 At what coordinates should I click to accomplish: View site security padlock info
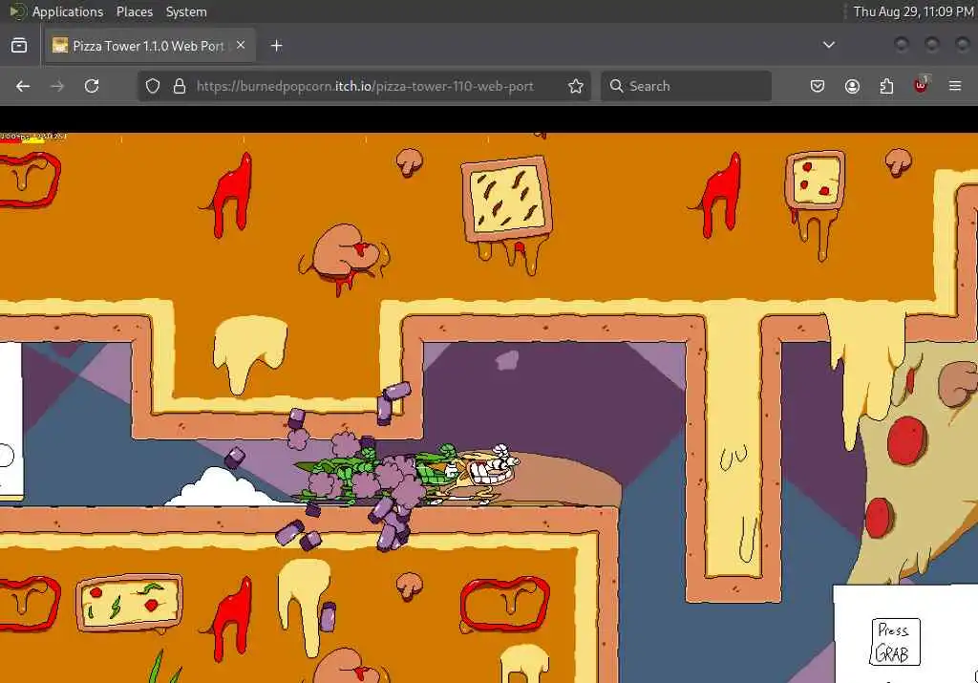(x=180, y=86)
